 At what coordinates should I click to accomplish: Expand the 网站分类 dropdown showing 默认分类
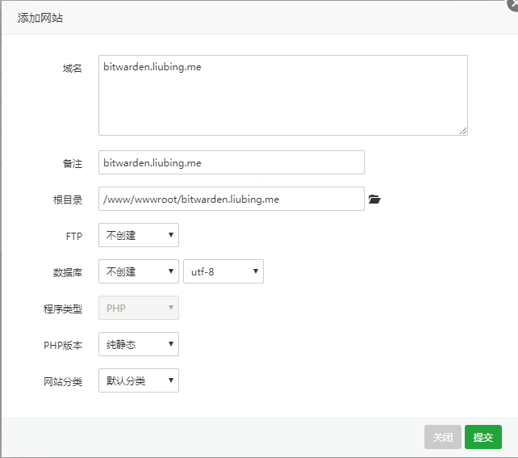point(138,380)
